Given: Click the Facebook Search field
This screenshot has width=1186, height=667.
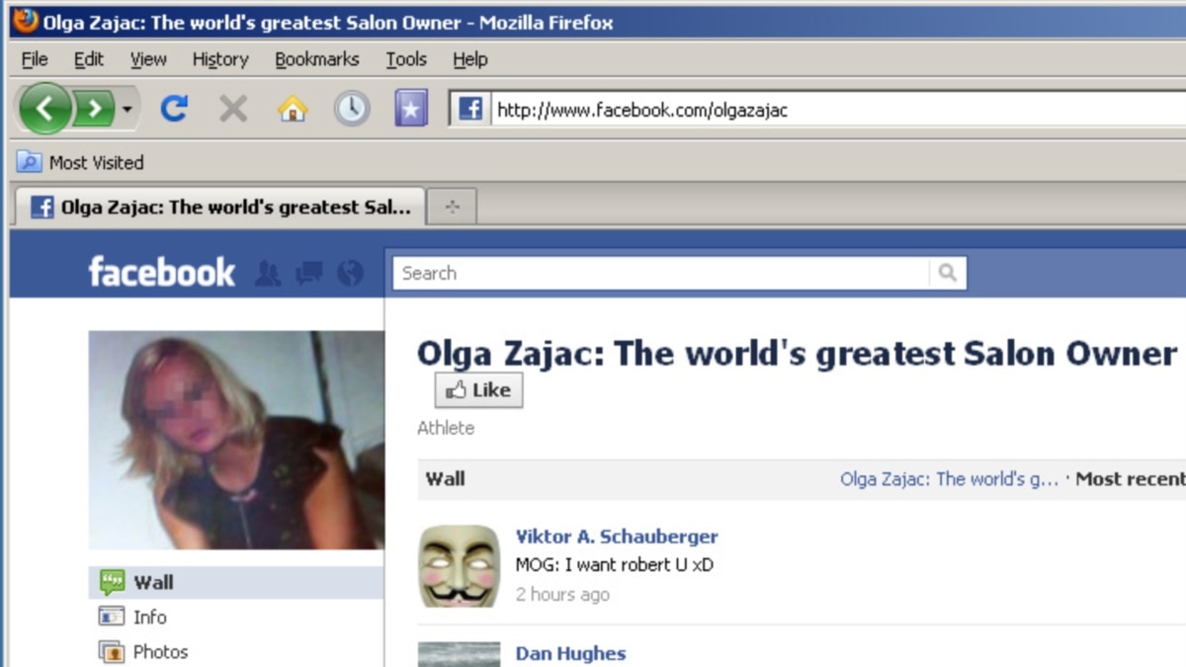Looking at the screenshot, I should [x=661, y=274].
